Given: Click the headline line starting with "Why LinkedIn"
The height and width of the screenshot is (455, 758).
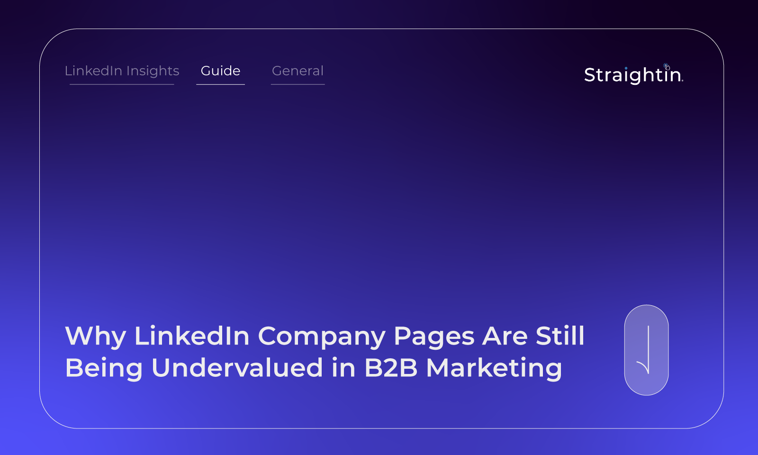Looking at the screenshot, I should pos(325,336).
